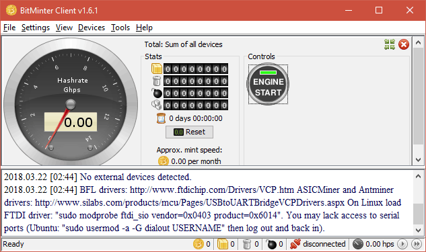The image size is (426, 252).
Task: Click the trash can icon in status bar
Action: tap(247, 244)
